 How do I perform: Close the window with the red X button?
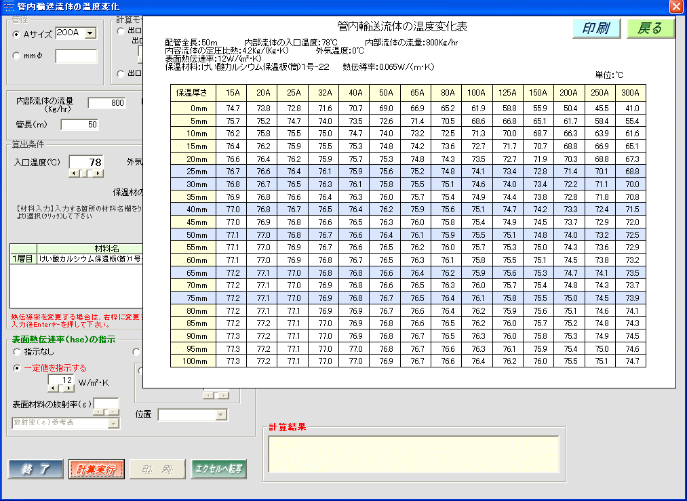tap(675, 7)
